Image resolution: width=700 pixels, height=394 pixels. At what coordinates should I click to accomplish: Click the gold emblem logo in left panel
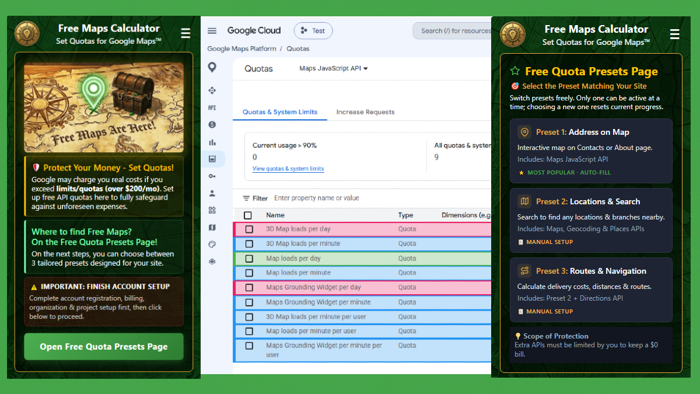coord(27,33)
